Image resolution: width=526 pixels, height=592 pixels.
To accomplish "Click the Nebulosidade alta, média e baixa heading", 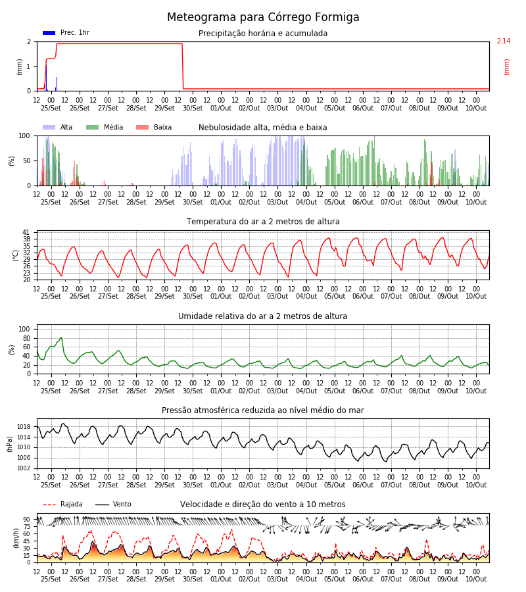I will (263, 128).
